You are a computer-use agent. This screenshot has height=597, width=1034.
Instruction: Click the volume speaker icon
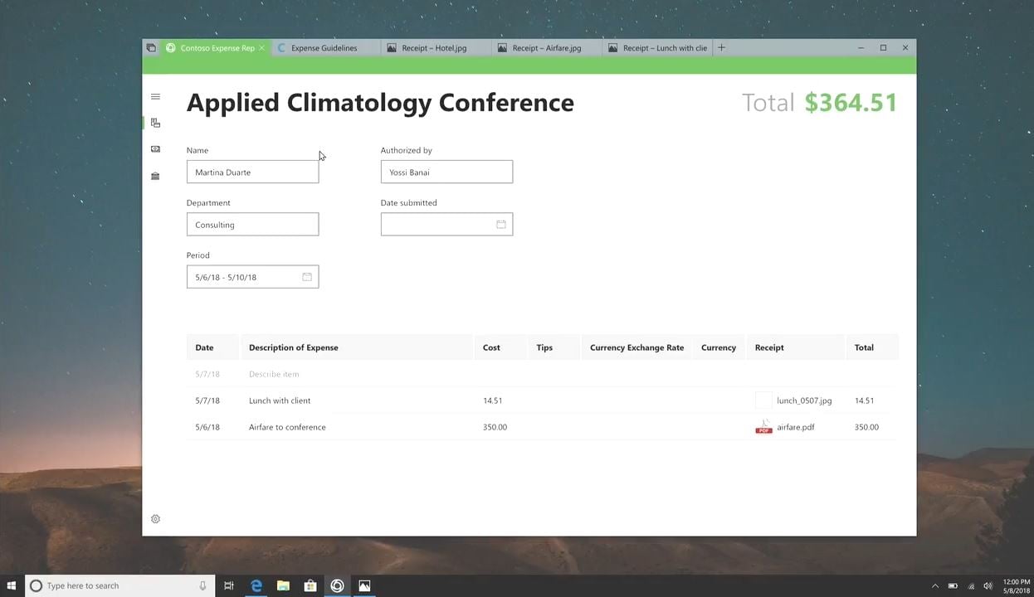pyautogui.click(x=988, y=586)
